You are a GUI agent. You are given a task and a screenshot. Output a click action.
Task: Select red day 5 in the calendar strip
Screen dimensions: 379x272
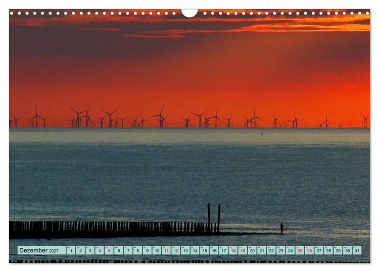[x=109, y=250]
